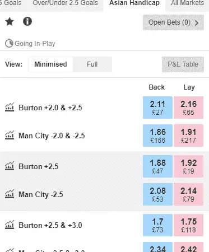Open the Over/Under 2.5 Goals tab
Viewport: 209px width, 252px height.
pyautogui.click(x=66, y=3)
